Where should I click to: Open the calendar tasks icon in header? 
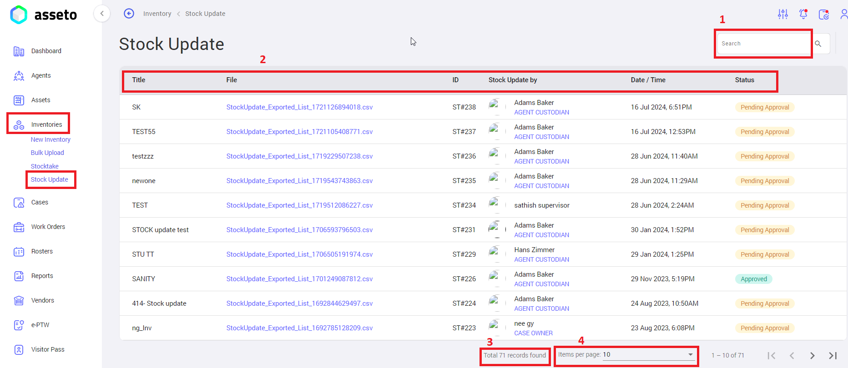pos(823,14)
